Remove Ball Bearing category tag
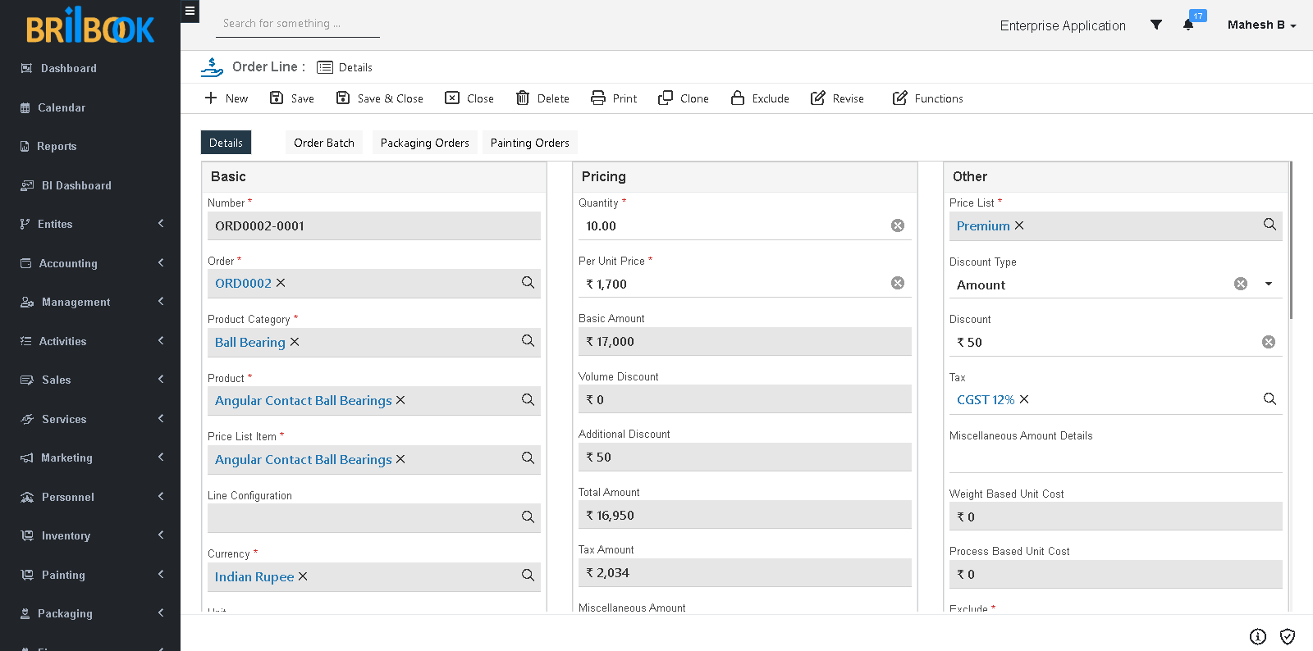Screen dimensions: 1313x651 point(295,342)
